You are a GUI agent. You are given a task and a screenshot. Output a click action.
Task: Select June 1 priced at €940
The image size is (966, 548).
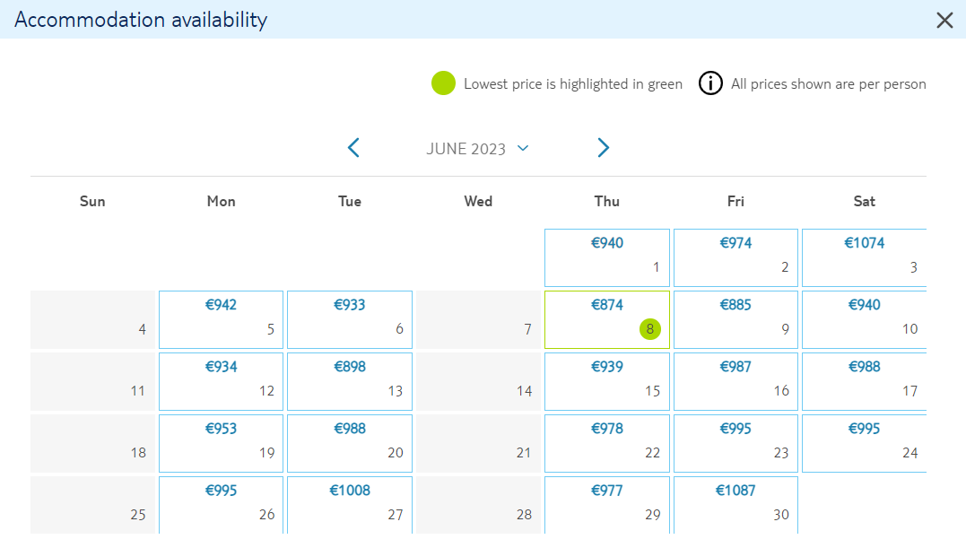(607, 257)
